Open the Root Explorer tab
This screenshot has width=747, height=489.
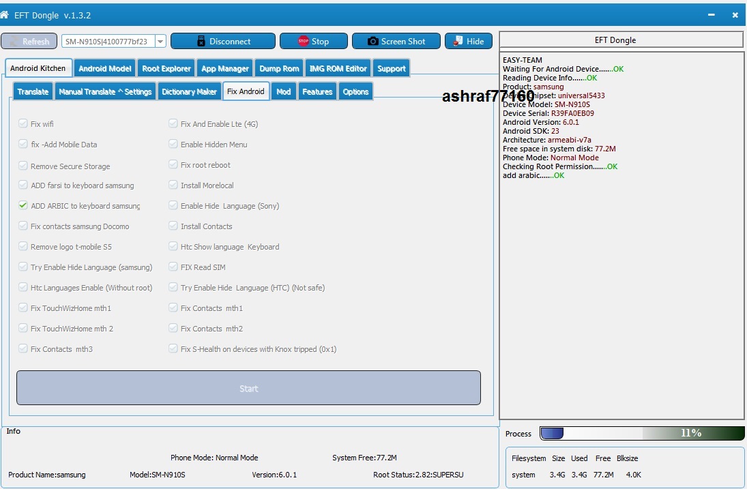click(x=166, y=69)
